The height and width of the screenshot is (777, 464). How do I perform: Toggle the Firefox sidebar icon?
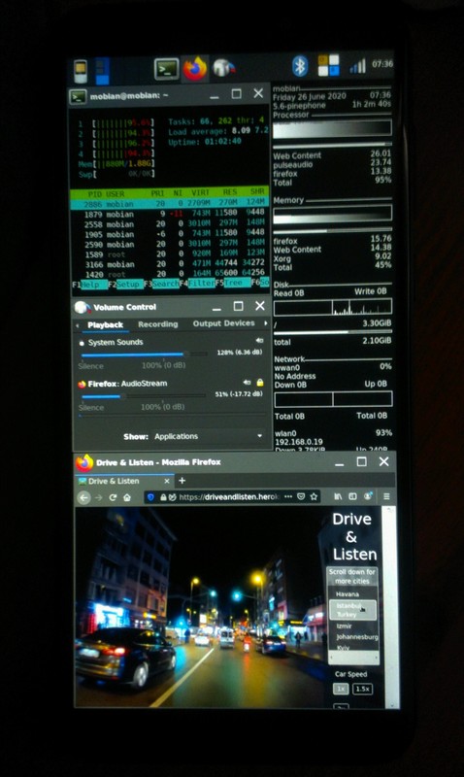352,496
